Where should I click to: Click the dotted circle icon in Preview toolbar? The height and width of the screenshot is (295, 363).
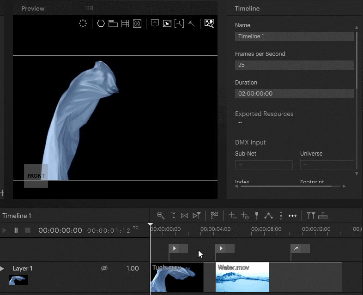83,24
